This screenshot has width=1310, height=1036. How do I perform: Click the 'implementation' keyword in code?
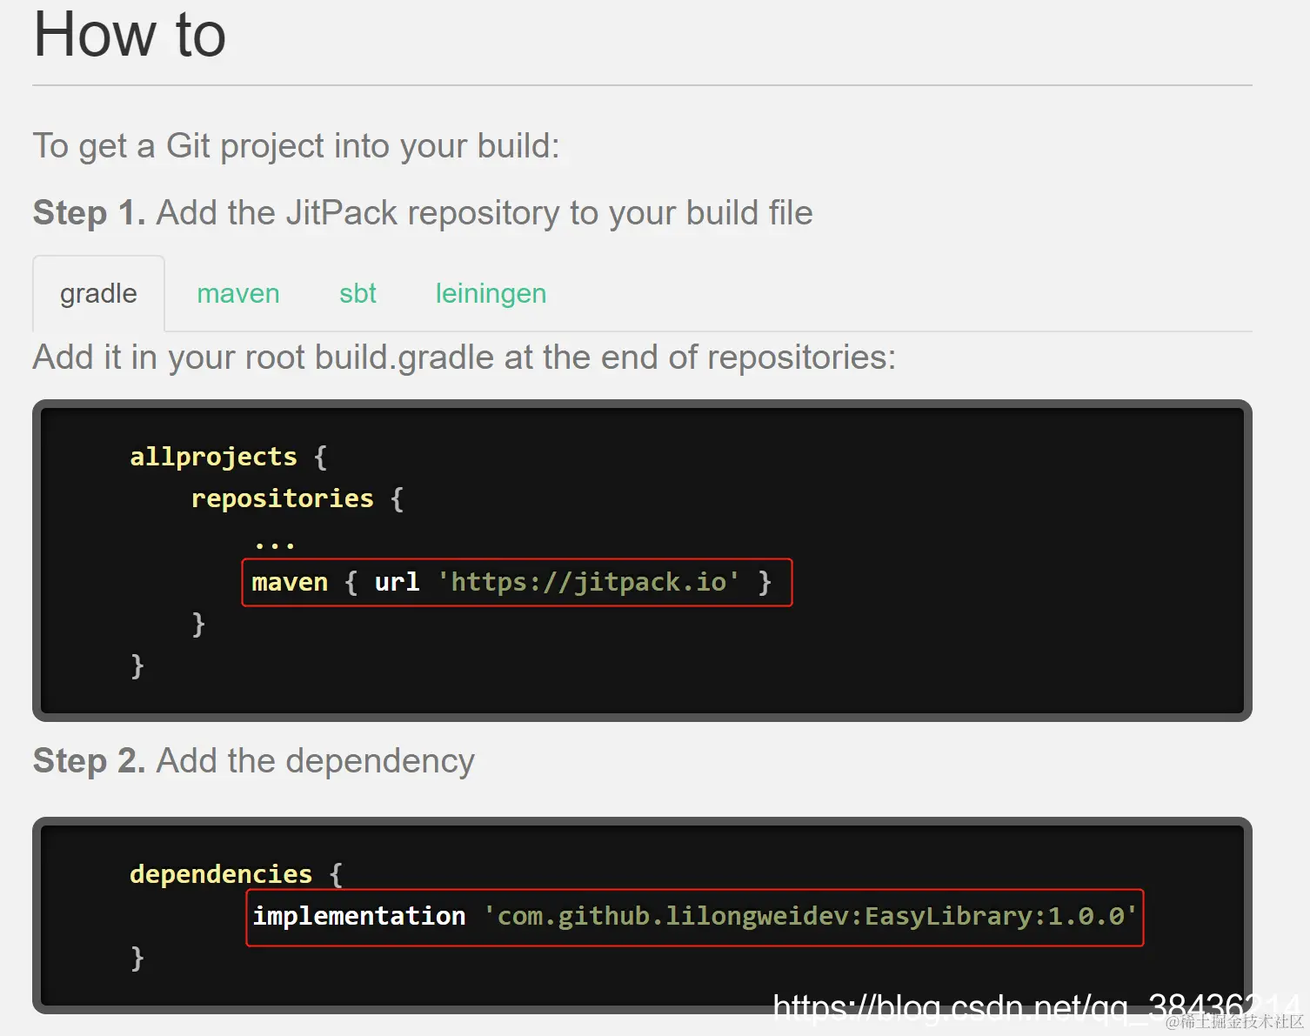pyautogui.click(x=359, y=916)
